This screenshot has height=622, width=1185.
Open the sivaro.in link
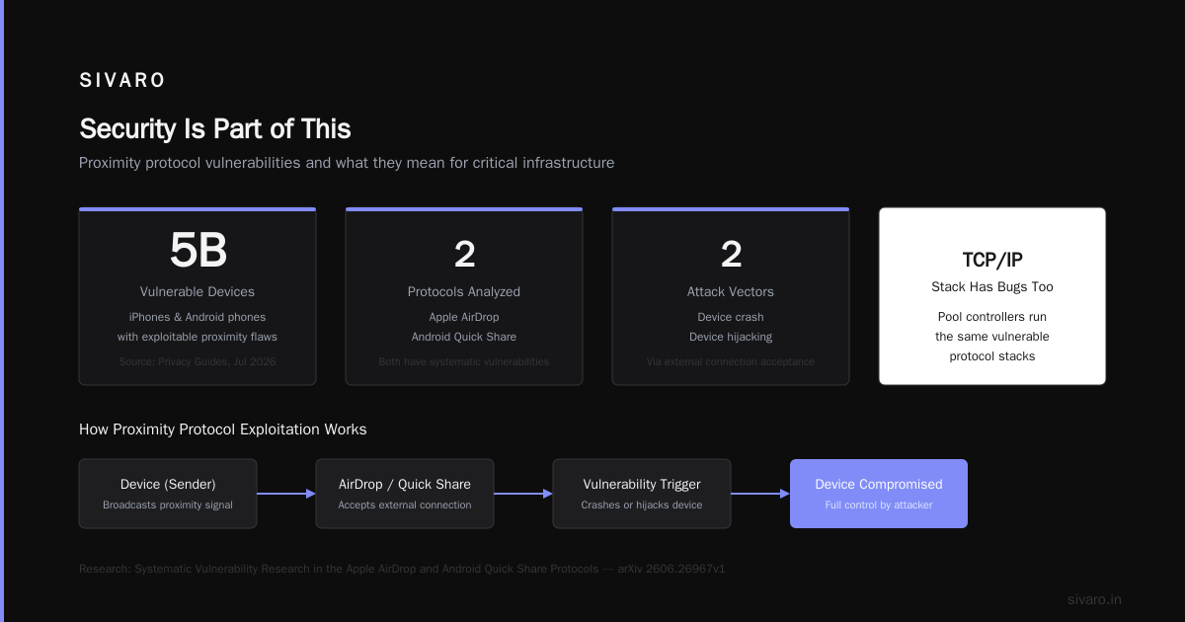pos(1094,599)
